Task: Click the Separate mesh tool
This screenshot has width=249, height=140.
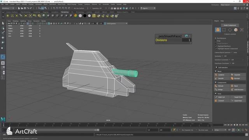Action: click(238, 75)
